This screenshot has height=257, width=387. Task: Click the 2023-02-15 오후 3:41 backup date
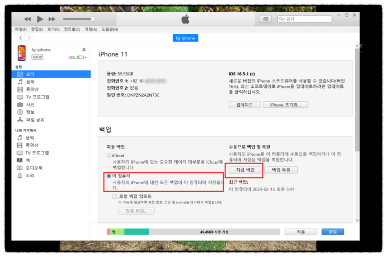[273, 189]
